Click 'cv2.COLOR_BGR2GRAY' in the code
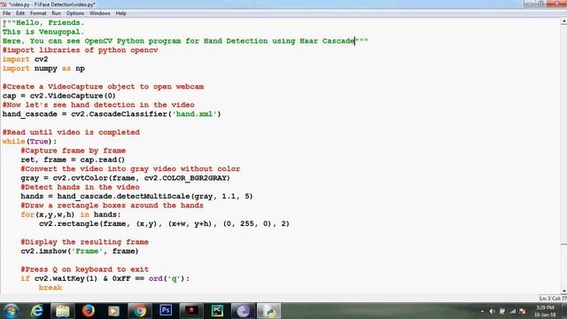The image size is (567, 319). (185, 178)
